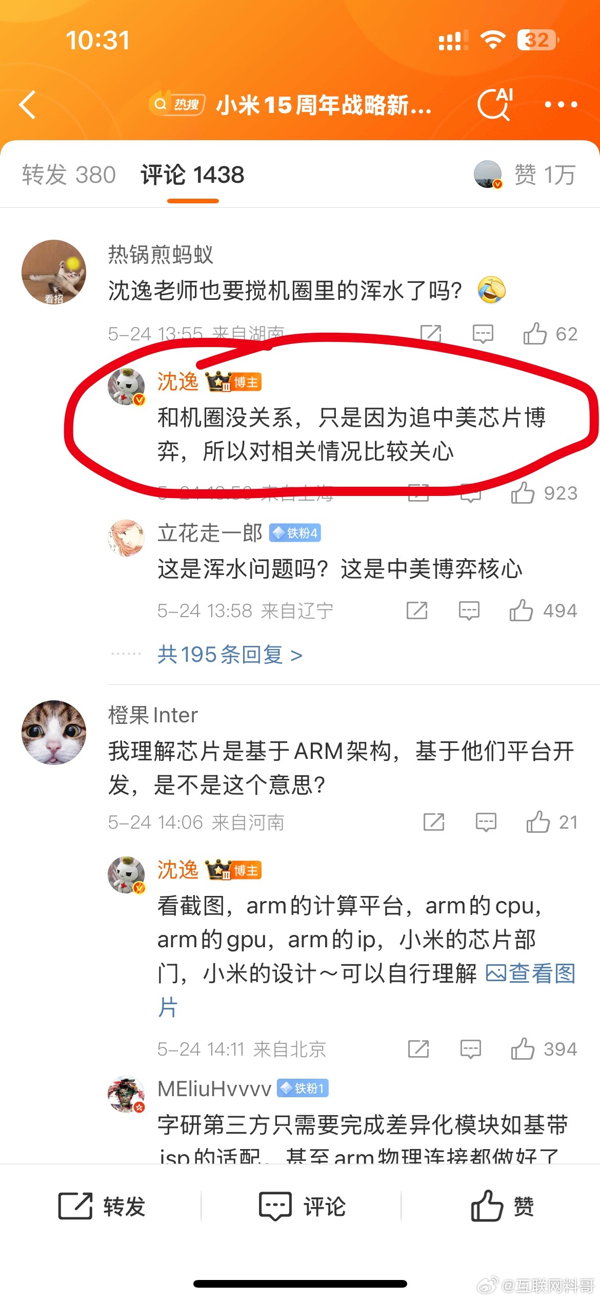Screen dimensions: 600x1300
Task: Tap the bottom 转发 button
Action: (x=102, y=1206)
